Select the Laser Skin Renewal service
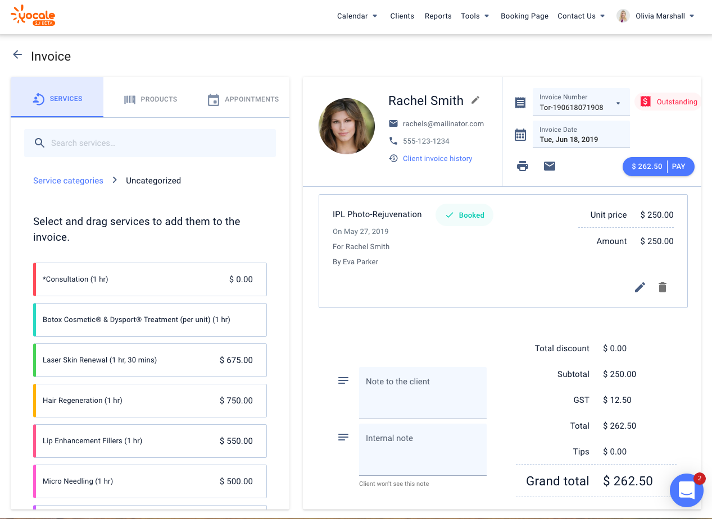Viewport: 712px width, 519px height. coord(150,360)
